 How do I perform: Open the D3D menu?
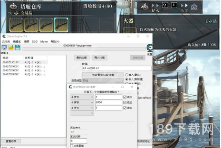point(34,41)
